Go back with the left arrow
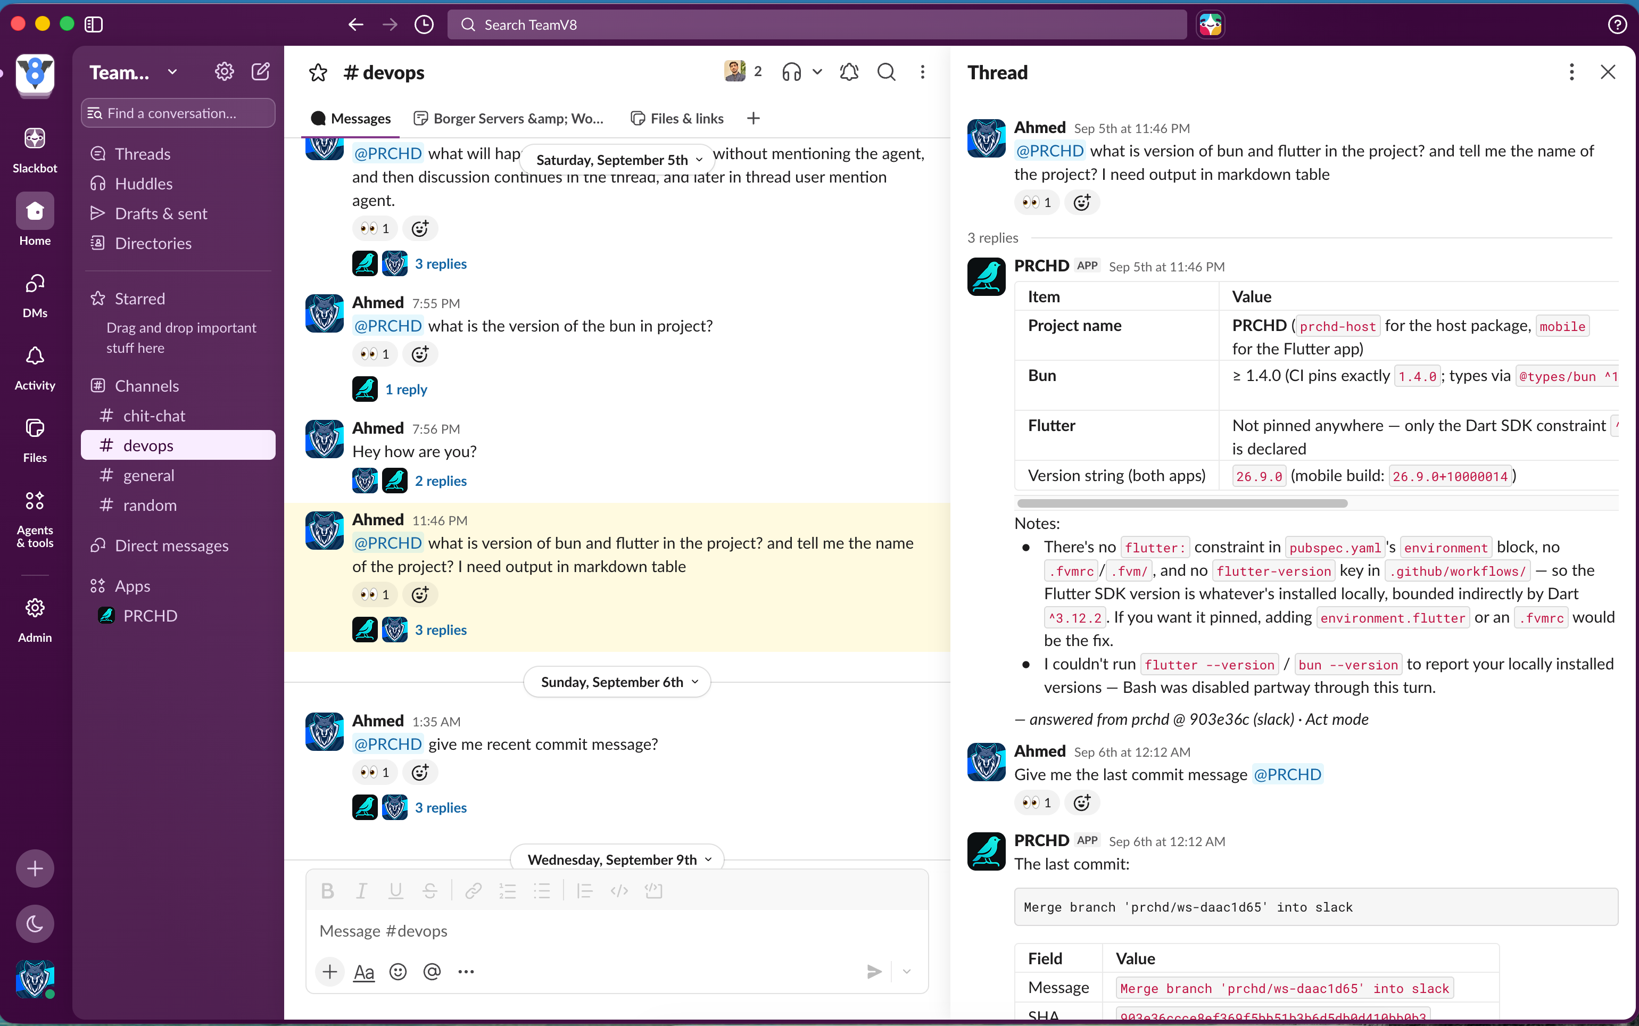 pos(355,24)
